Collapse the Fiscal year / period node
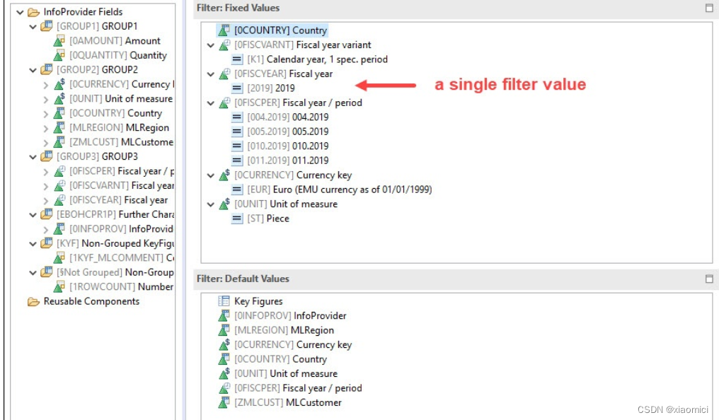This screenshot has width=719, height=420. click(211, 103)
